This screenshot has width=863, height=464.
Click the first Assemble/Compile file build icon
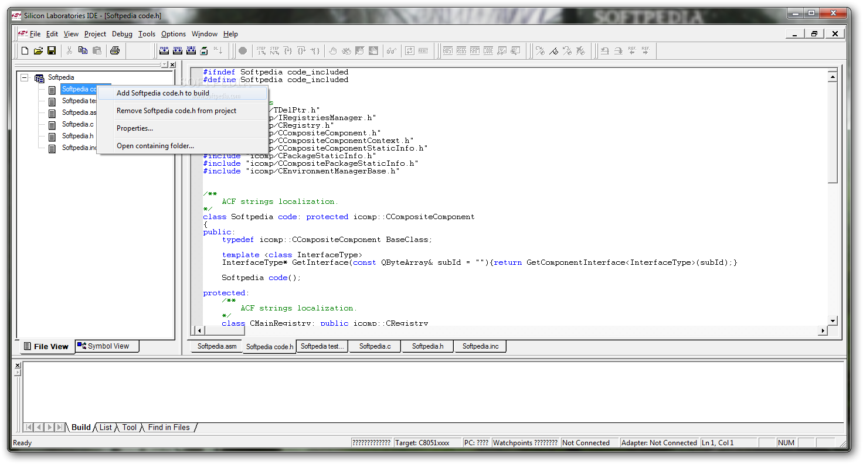(x=164, y=51)
